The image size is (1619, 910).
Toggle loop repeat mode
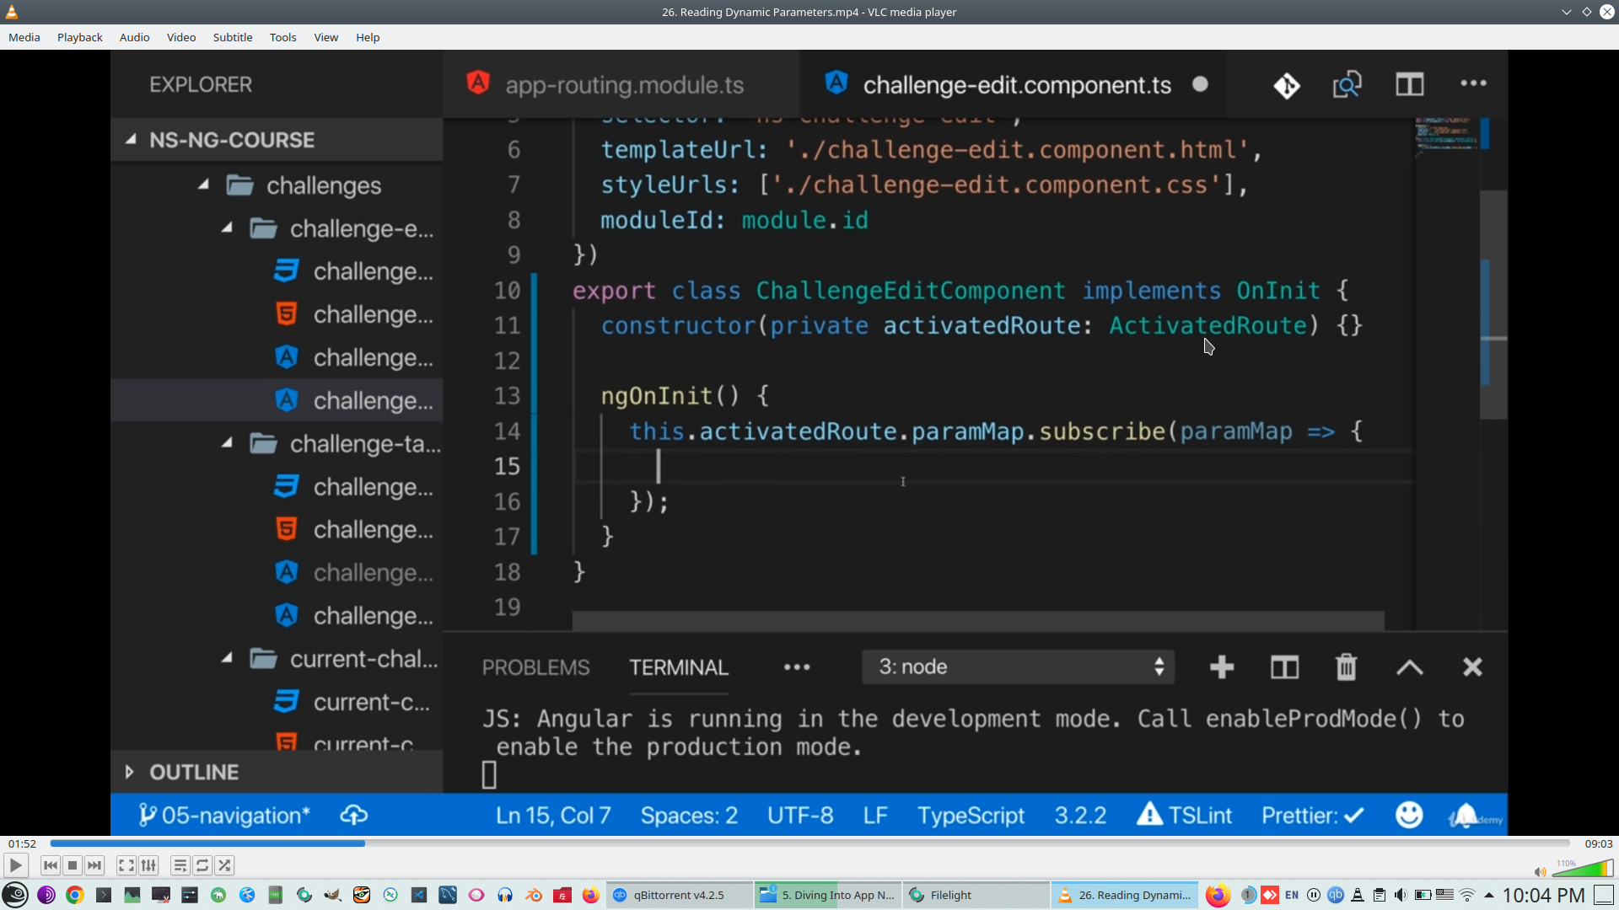pos(202,865)
